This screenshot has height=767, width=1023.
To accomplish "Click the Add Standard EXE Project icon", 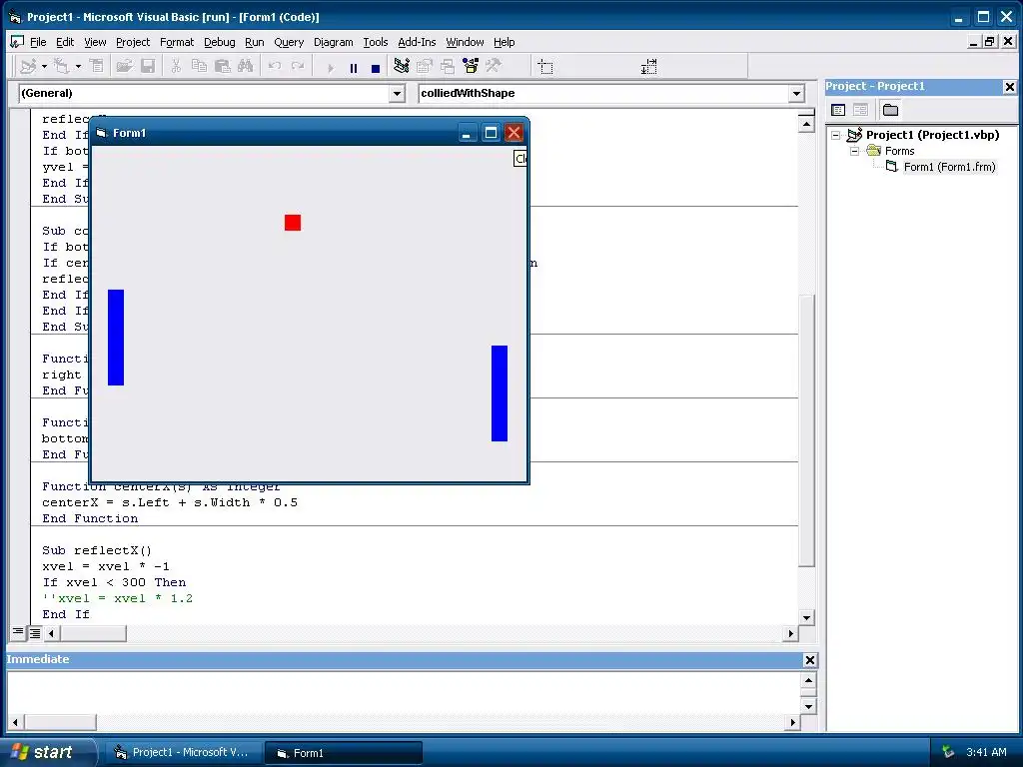I will pos(28,66).
